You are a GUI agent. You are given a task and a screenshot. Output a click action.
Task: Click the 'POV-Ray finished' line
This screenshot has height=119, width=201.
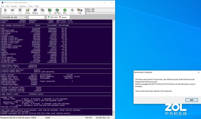click(x=9, y=107)
